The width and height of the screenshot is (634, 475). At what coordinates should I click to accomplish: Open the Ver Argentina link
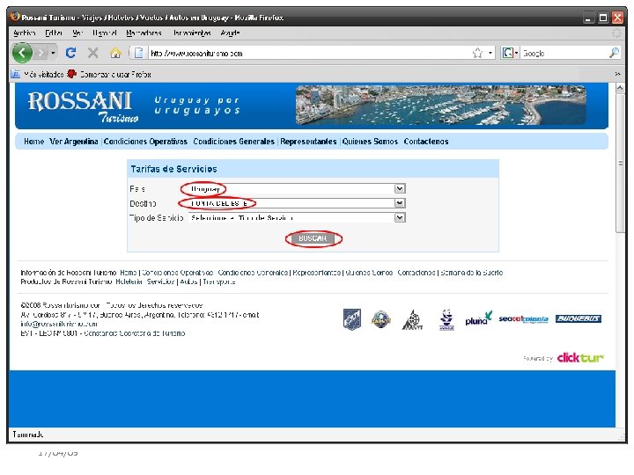coord(74,142)
